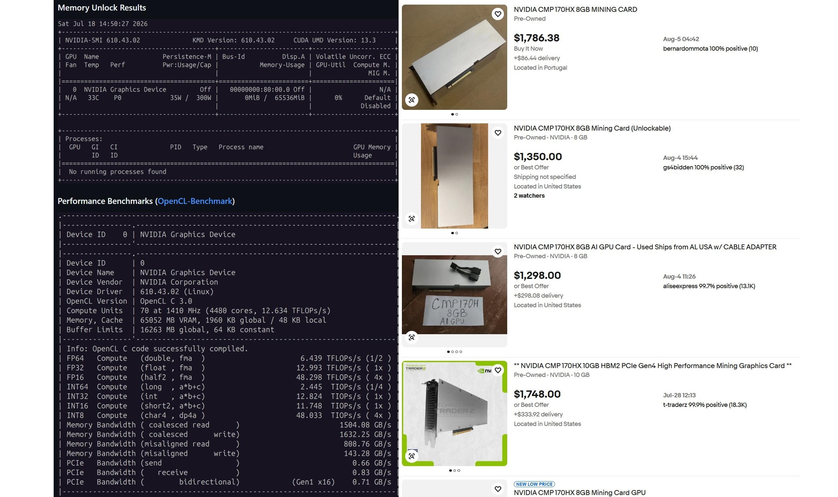Select the price $1,748.00
Image resolution: width=838 pixels, height=497 pixels.
(x=537, y=394)
